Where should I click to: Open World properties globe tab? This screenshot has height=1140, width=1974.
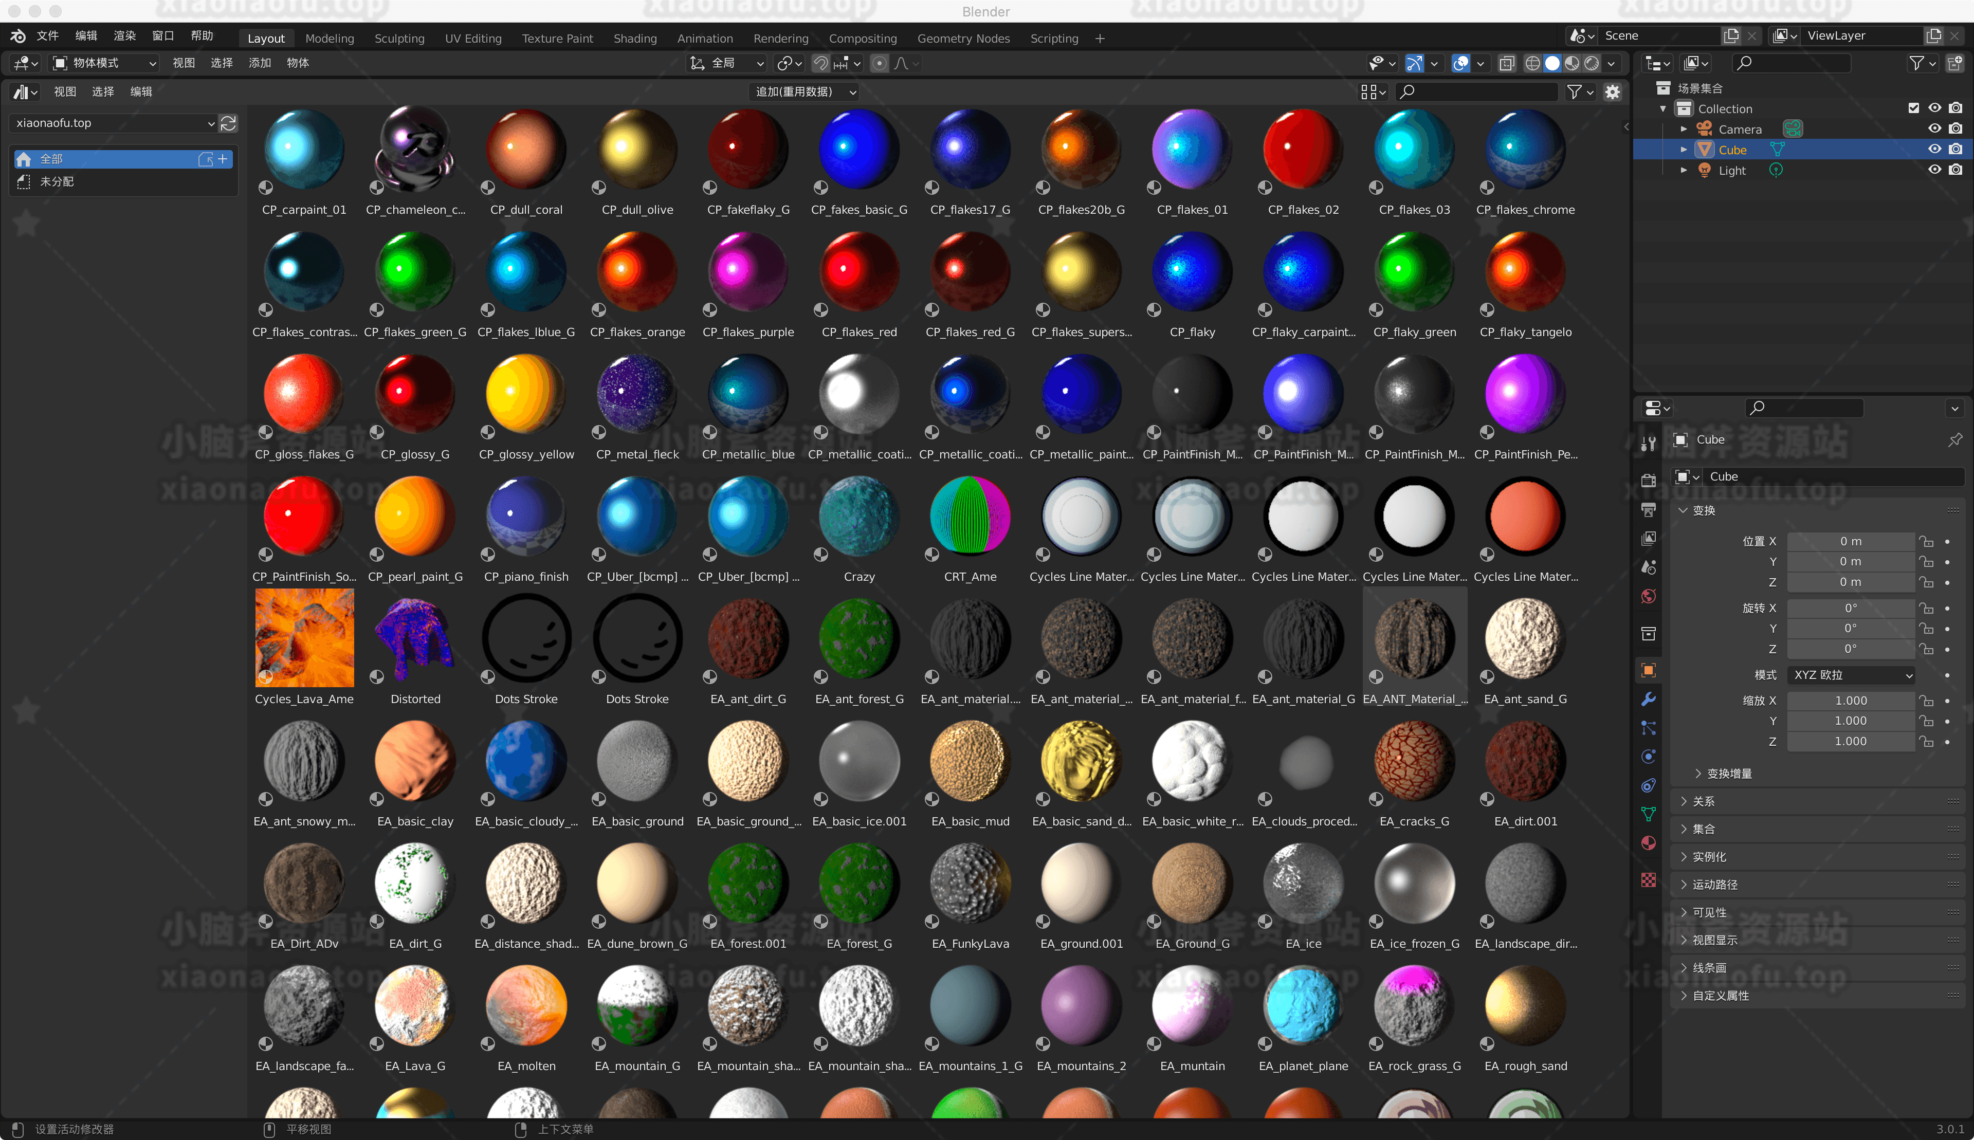point(1648,597)
